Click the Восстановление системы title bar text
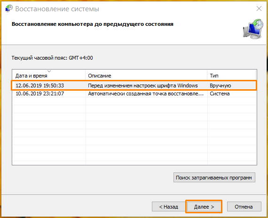 click(57, 9)
